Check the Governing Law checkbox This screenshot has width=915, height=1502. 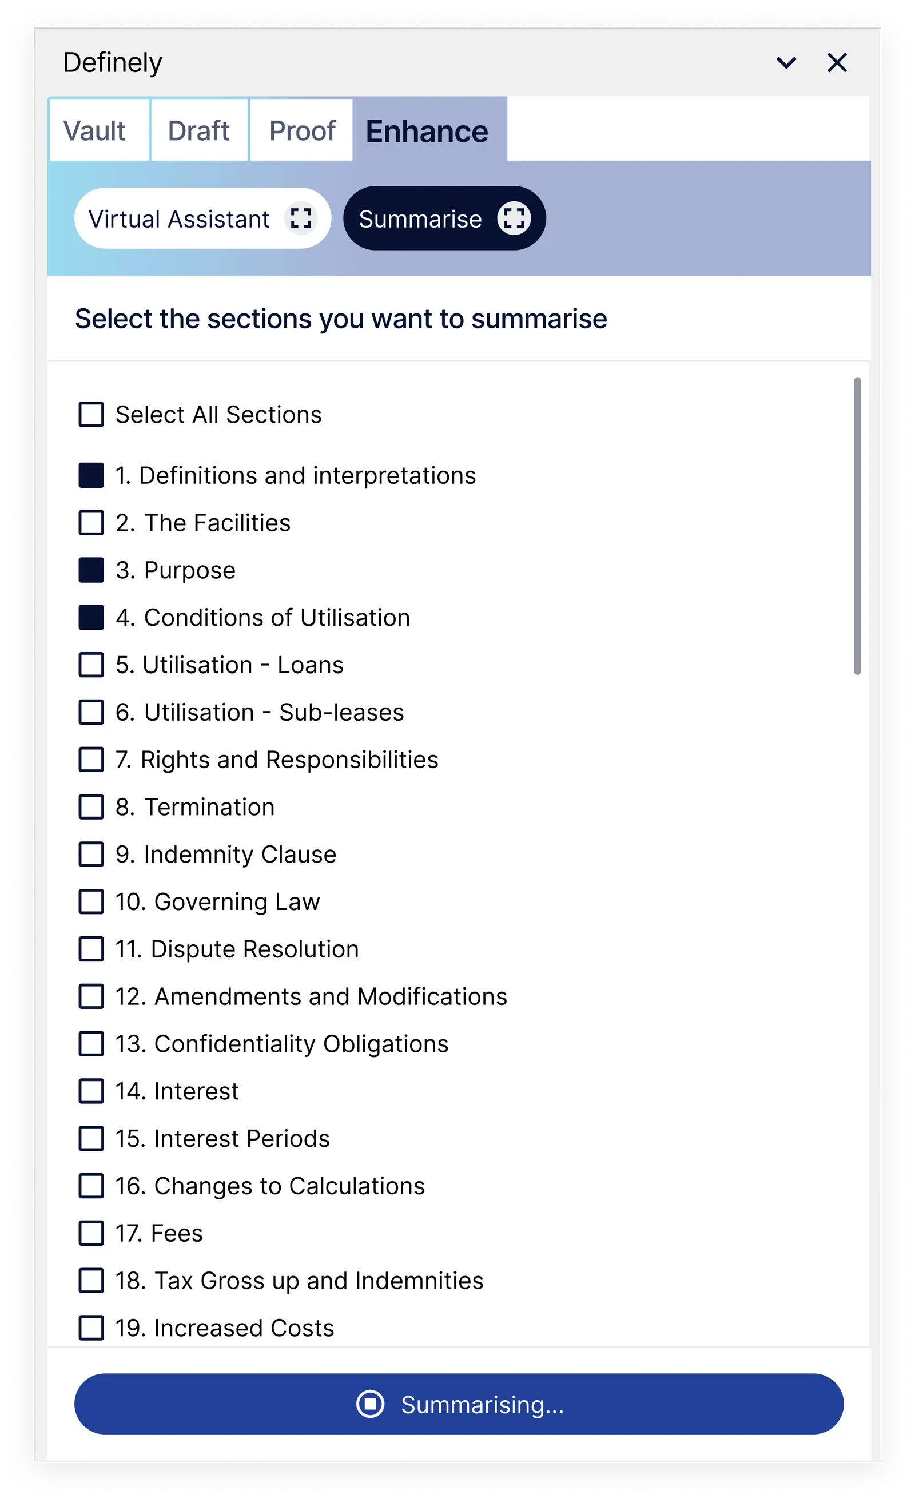coord(91,901)
